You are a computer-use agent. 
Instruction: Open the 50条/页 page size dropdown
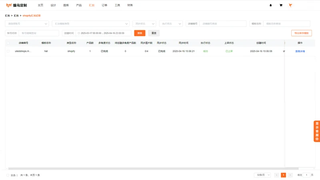click(262, 175)
